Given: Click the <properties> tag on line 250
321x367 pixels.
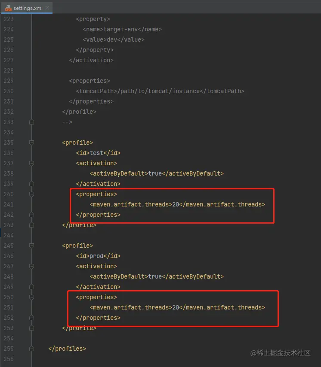Looking at the screenshot, I should coord(96,297).
